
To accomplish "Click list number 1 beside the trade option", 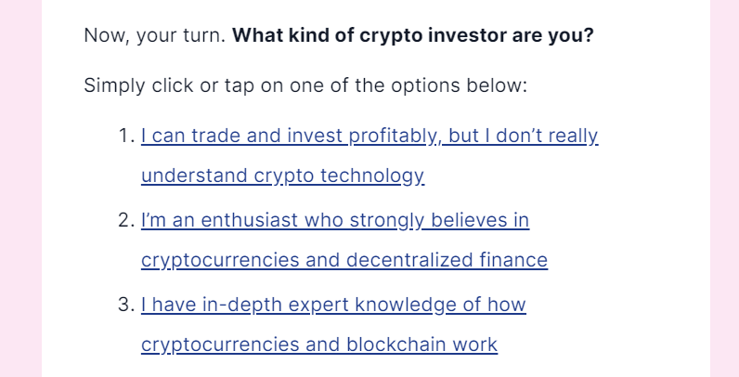I will click(126, 136).
